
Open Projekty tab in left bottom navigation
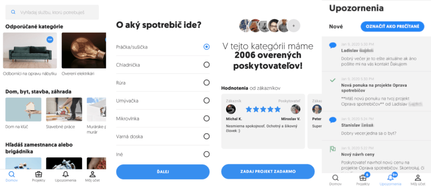point(38,176)
